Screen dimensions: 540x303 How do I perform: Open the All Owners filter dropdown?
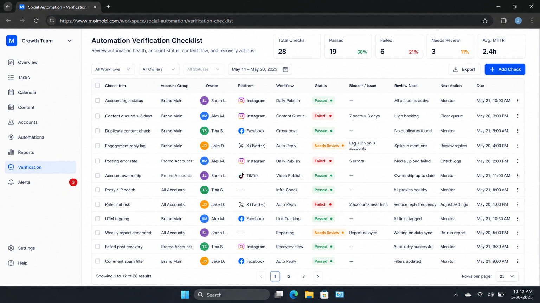point(159,69)
